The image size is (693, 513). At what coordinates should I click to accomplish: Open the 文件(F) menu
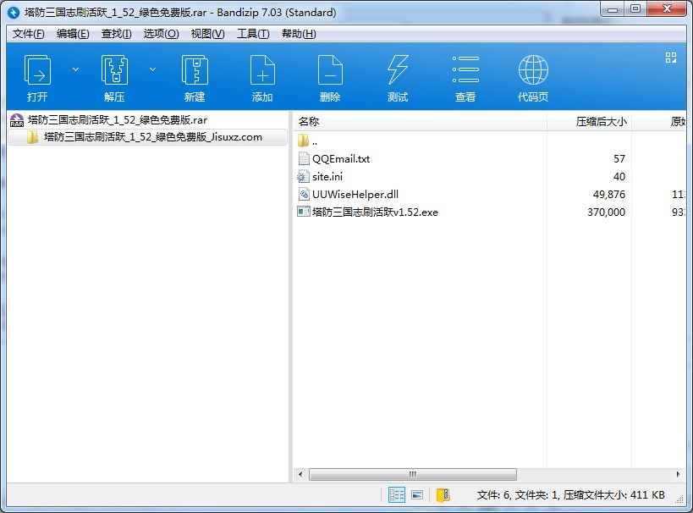[28, 34]
